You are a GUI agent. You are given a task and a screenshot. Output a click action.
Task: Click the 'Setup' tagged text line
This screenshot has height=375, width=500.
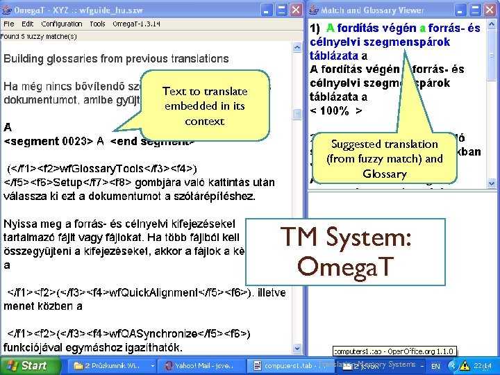[x=139, y=183]
